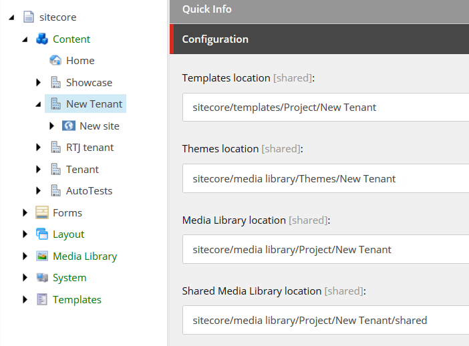This screenshot has width=469, height=346.
Task: Click the Layout windows icon
Action: [42, 234]
